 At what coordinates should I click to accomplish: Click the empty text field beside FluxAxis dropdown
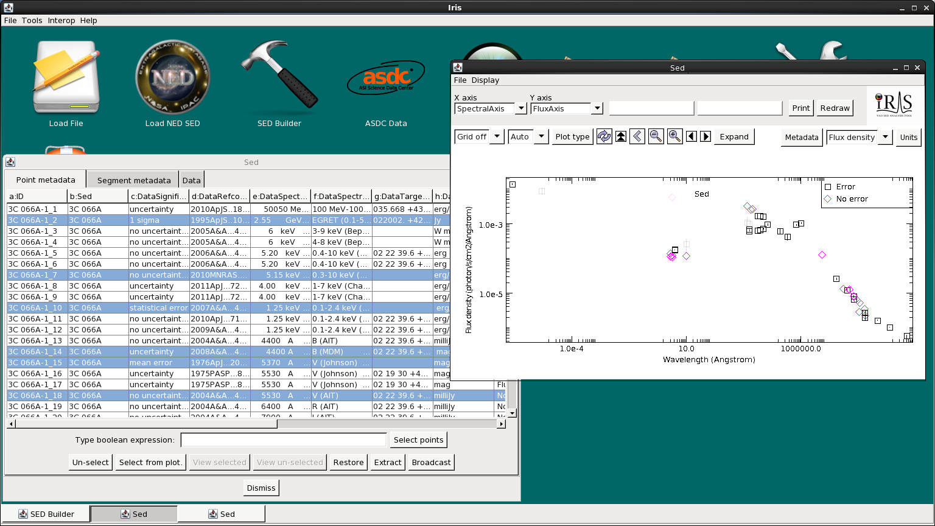tap(651, 108)
